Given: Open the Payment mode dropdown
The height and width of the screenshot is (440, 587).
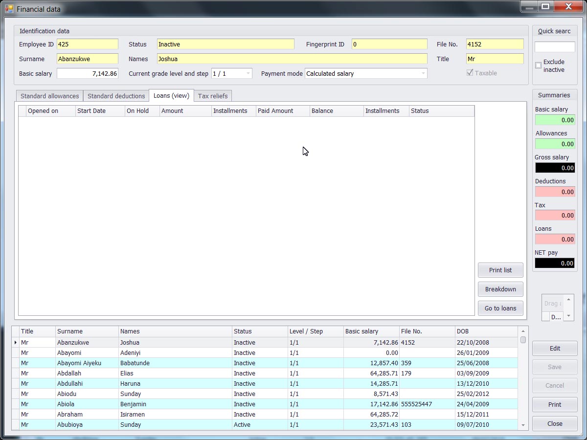Looking at the screenshot, I should click(423, 73).
